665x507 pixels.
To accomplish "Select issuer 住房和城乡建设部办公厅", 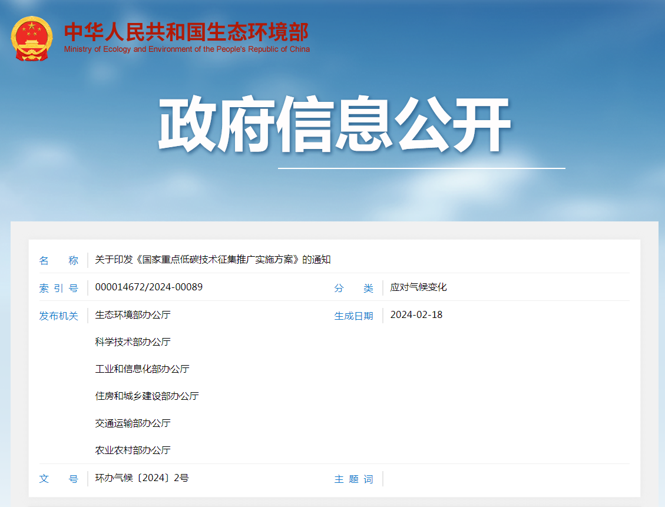I will click(x=147, y=396).
